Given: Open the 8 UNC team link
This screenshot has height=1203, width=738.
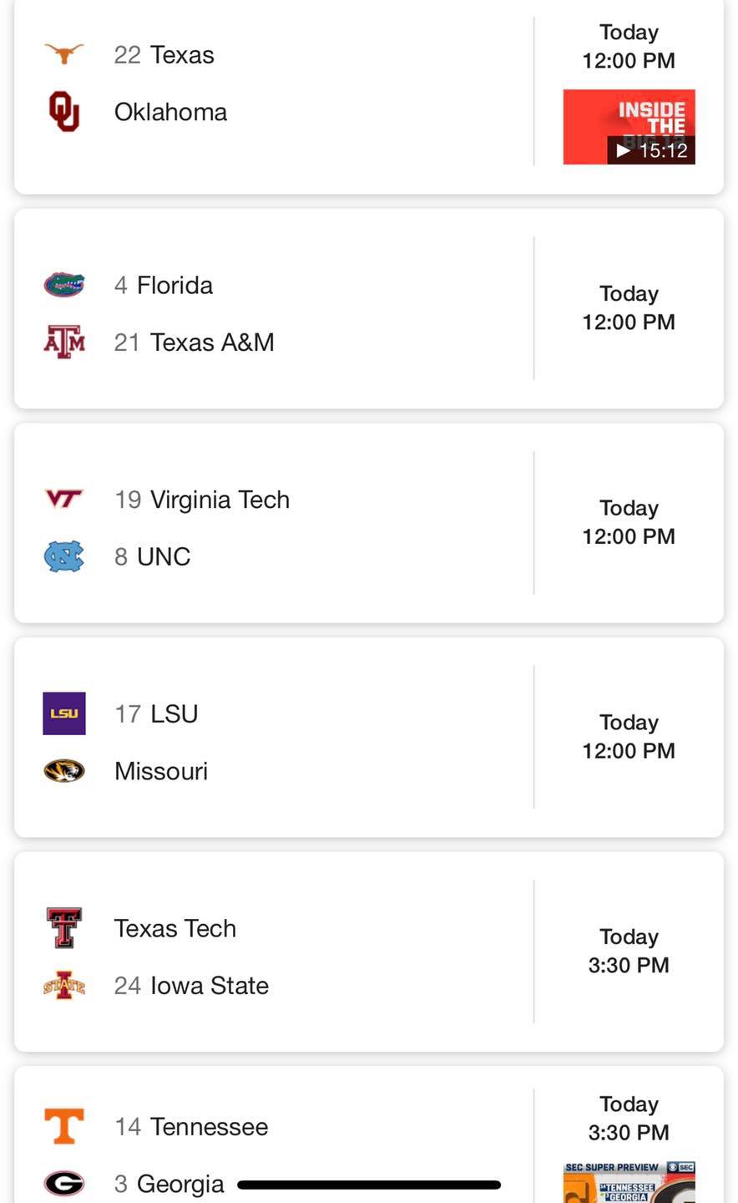Looking at the screenshot, I should (153, 556).
